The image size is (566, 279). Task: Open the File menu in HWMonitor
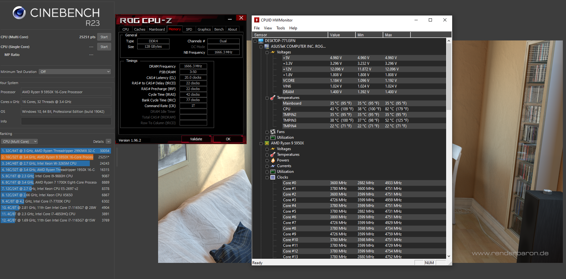tap(257, 28)
